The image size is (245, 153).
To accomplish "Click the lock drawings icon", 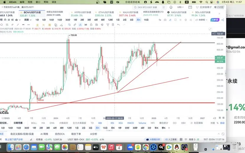I will coord(91,25).
